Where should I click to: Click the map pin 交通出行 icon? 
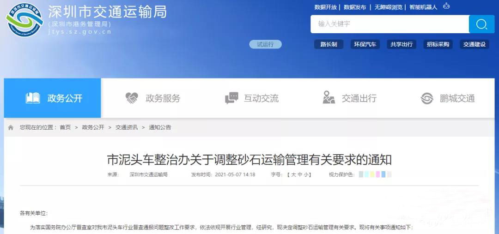click(329, 97)
